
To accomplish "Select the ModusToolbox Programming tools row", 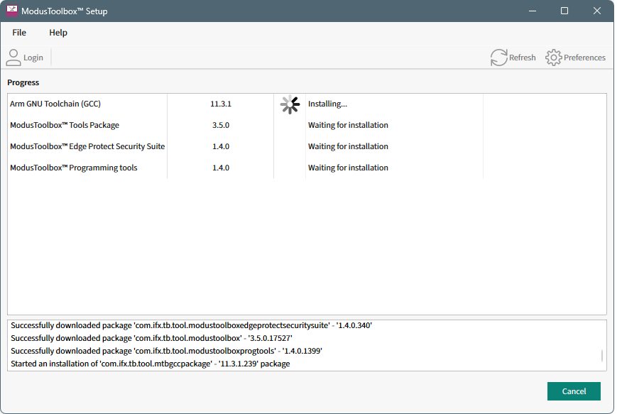I will (x=74, y=168).
